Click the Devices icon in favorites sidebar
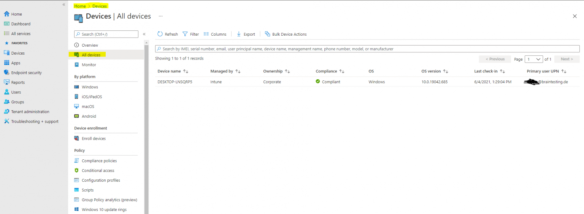Screen dimensions: 584x214 click(6, 53)
